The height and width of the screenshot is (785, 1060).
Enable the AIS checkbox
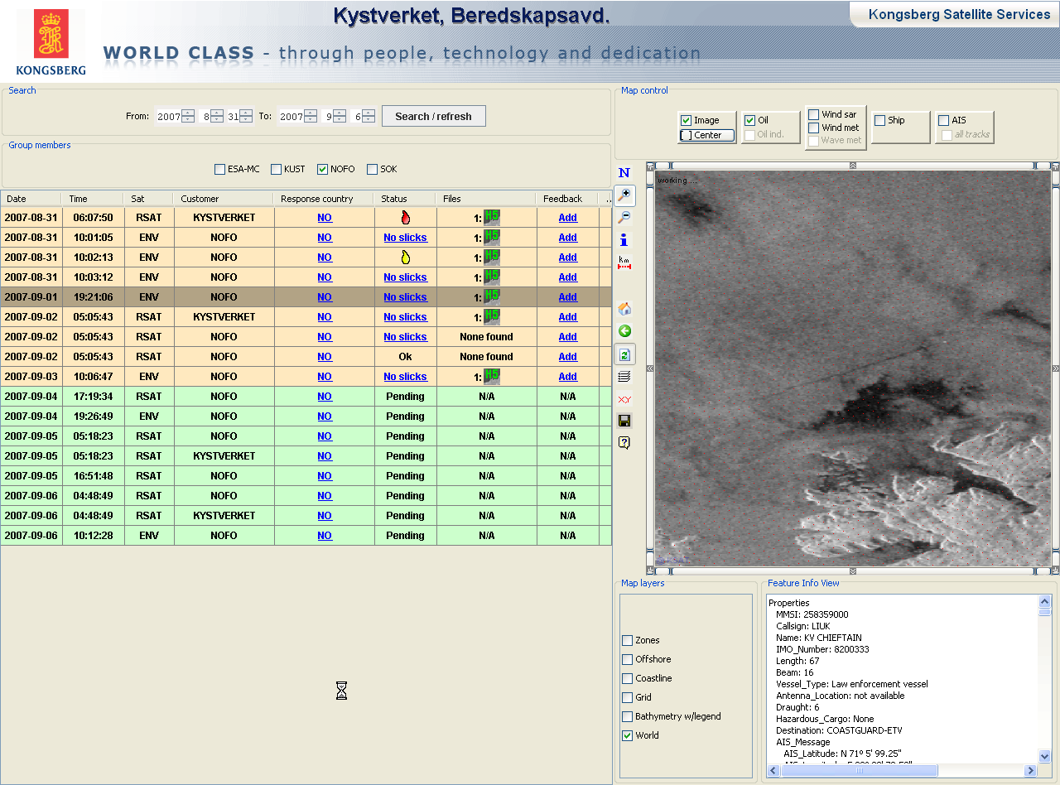[x=943, y=120]
